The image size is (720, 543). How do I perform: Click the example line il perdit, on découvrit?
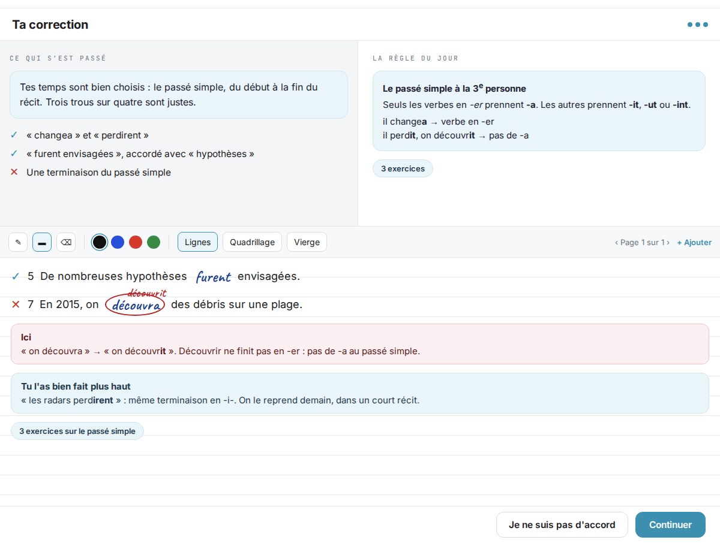click(x=456, y=135)
